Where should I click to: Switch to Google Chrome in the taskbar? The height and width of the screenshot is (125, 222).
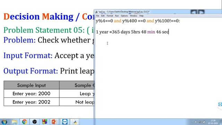pyautogui.click(x=25, y=122)
